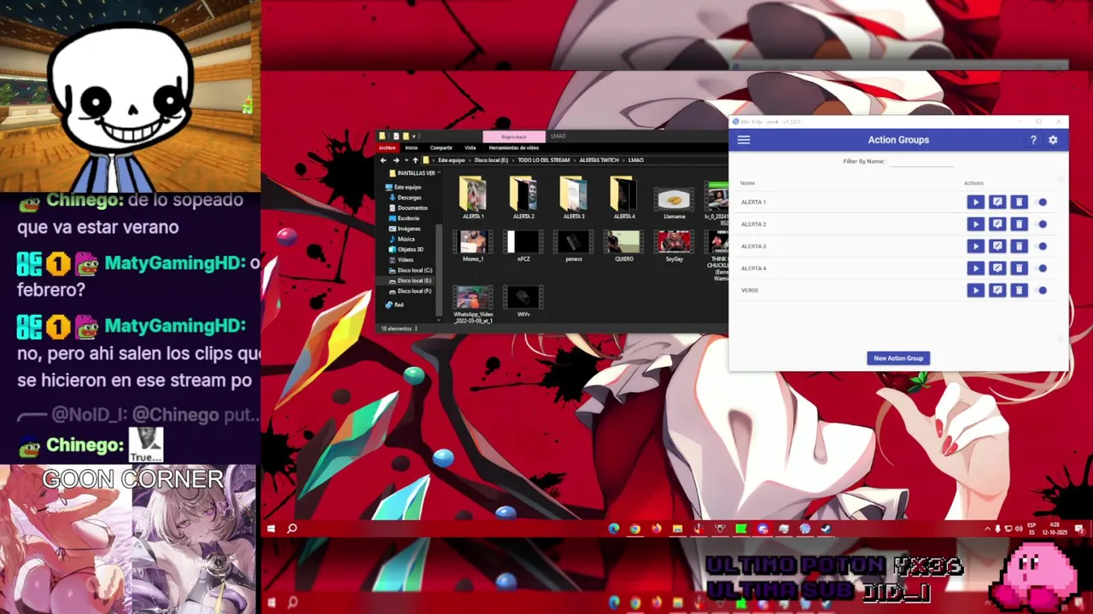Edit the ALERTA 1 action group

997,202
